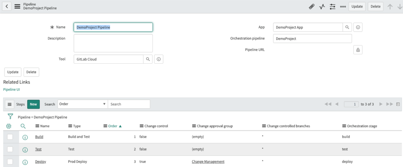Create a New step
403x167 pixels.
[34, 104]
